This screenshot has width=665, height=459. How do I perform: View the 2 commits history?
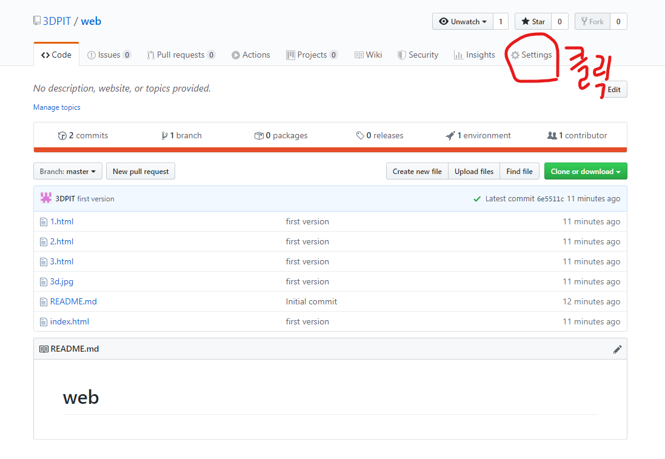pos(83,135)
